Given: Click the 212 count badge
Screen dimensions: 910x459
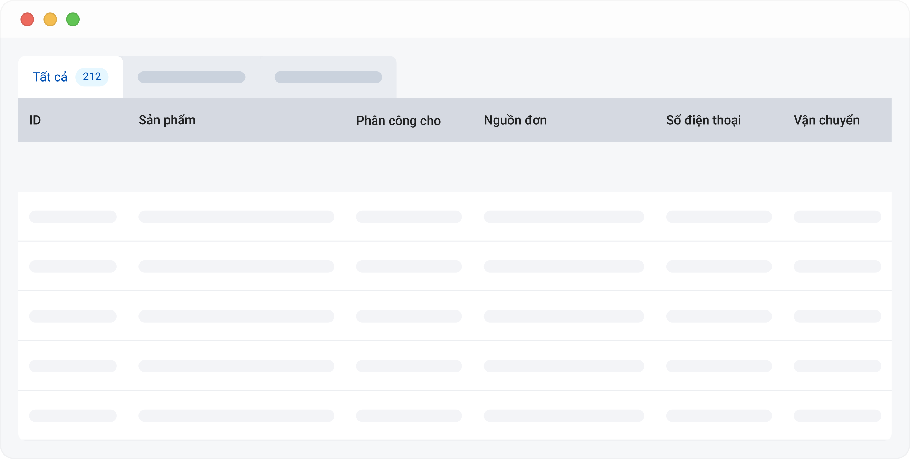Looking at the screenshot, I should [92, 77].
